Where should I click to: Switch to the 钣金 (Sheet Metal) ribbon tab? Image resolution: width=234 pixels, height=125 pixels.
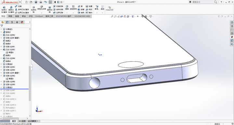point(24,16)
